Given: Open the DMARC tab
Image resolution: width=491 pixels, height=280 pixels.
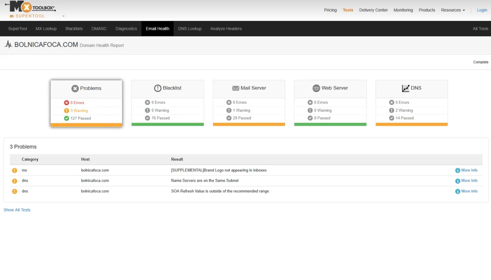Looking at the screenshot, I should 99,29.
